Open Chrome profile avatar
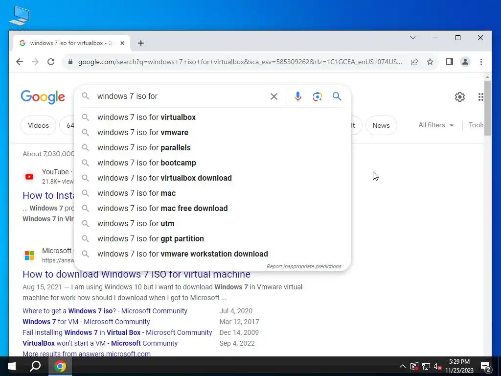Image resolution: width=501 pixels, height=376 pixels. coord(465,62)
